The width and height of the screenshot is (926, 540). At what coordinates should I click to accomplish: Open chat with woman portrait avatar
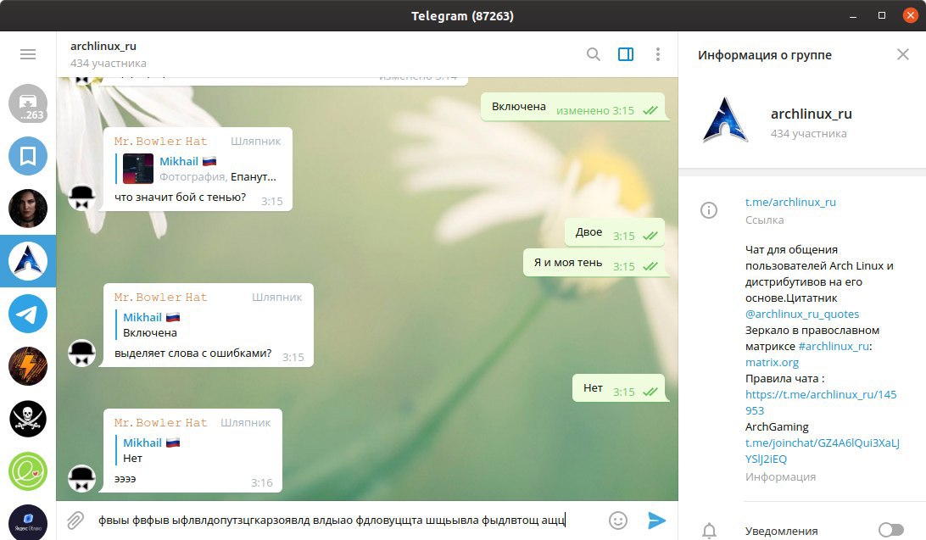click(x=28, y=209)
